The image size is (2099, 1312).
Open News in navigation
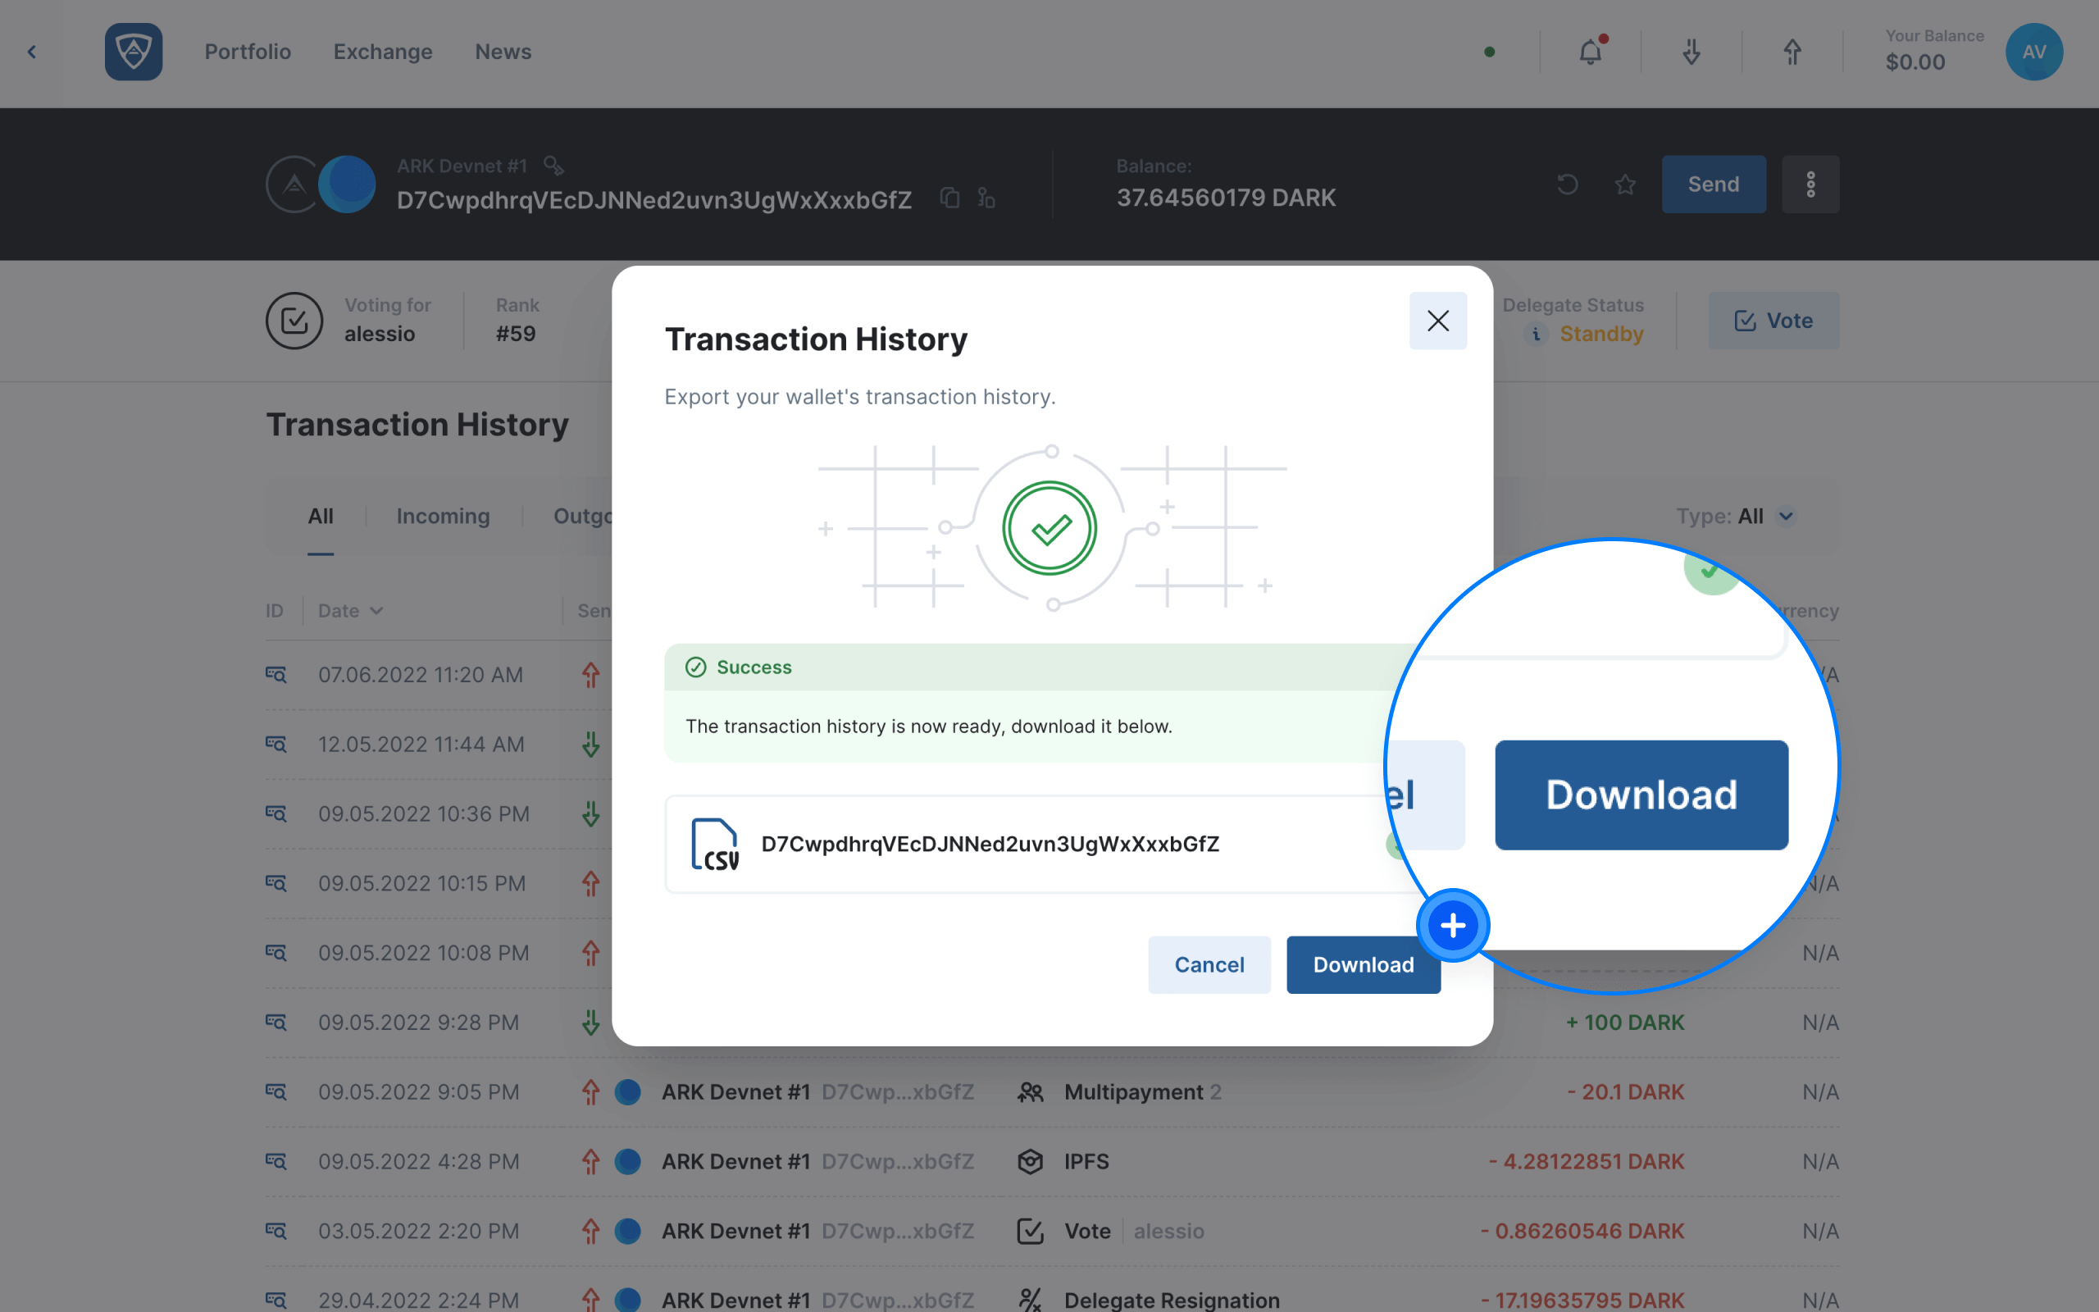coord(503,52)
